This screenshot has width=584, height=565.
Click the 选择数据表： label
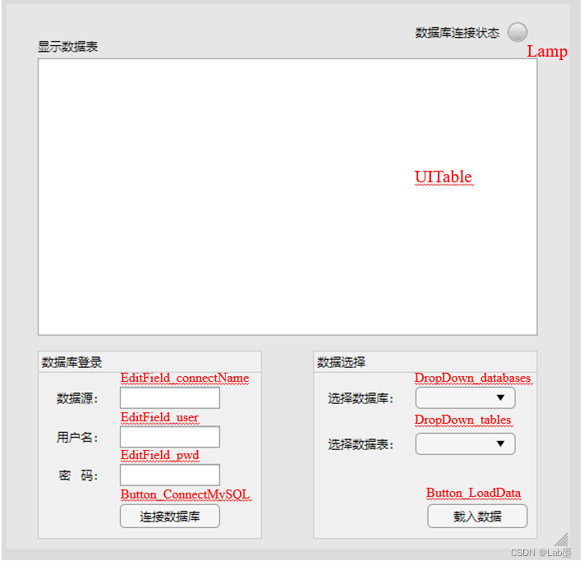point(361,444)
